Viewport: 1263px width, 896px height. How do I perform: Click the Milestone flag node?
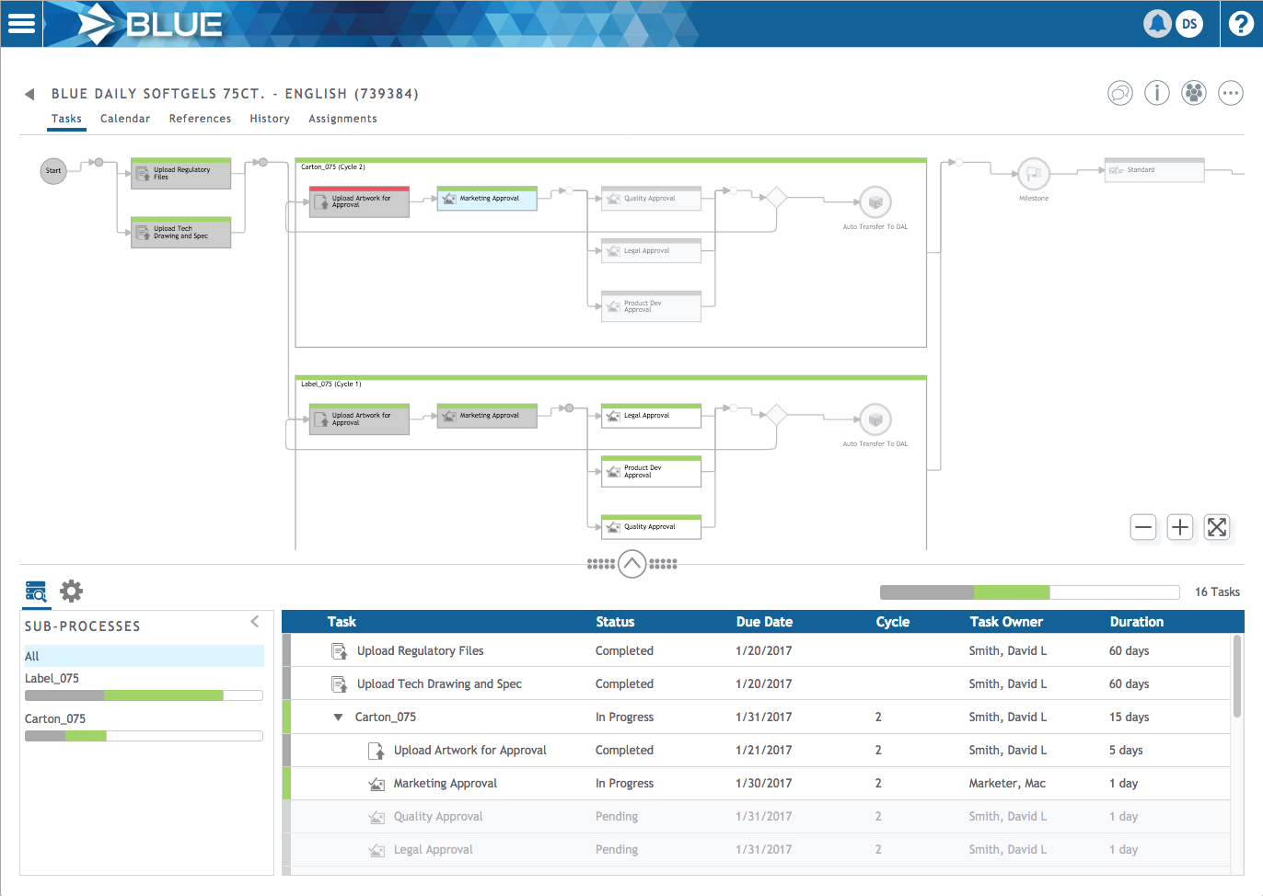click(1034, 173)
